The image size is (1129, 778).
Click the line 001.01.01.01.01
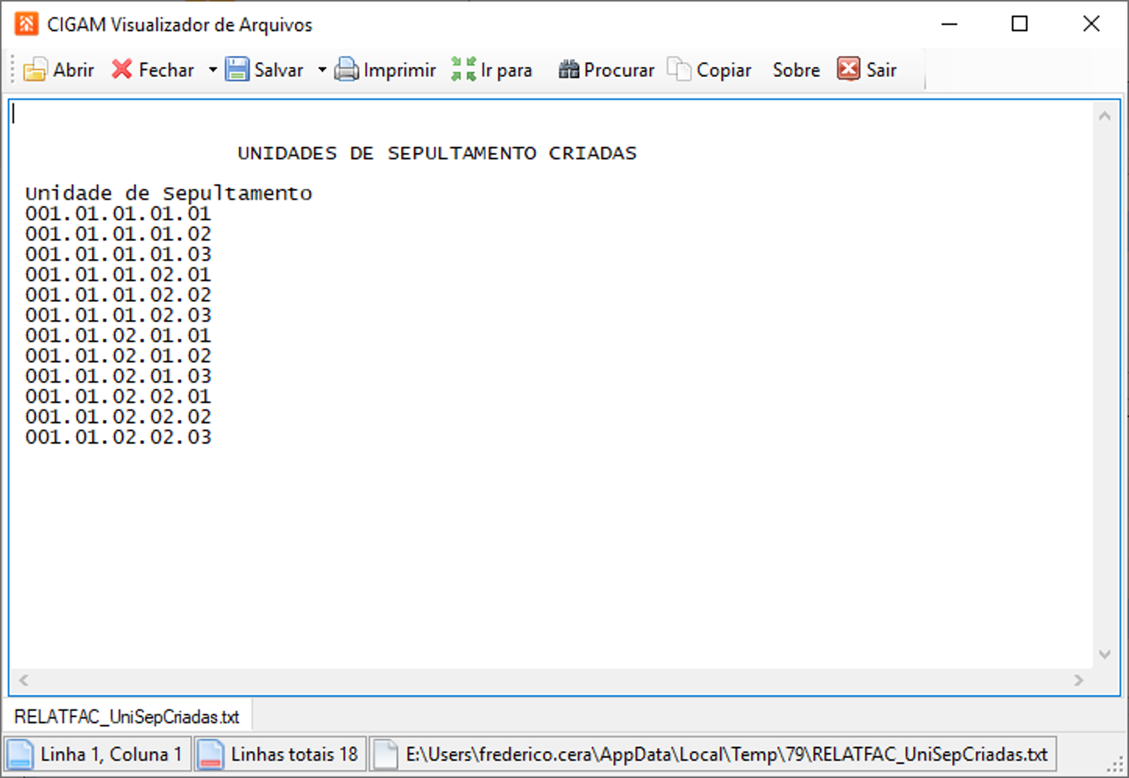click(119, 214)
